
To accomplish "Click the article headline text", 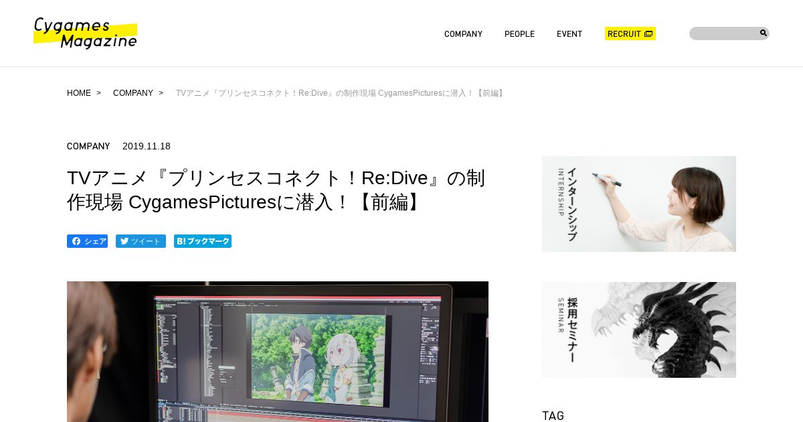I will [x=276, y=190].
